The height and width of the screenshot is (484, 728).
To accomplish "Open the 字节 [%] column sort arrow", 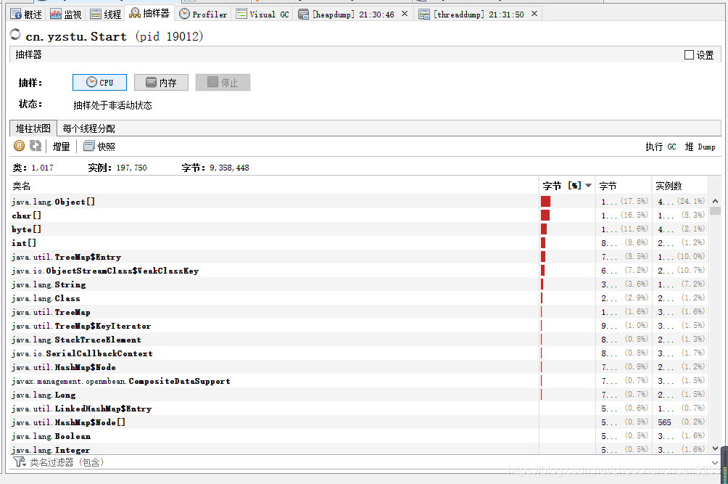I will click(x=588, y=186).
